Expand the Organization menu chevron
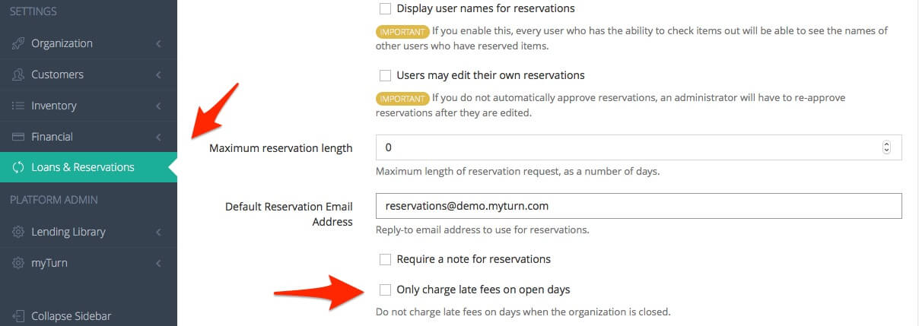The height and width of the screenshot is (326, 919). coord(158,44)
